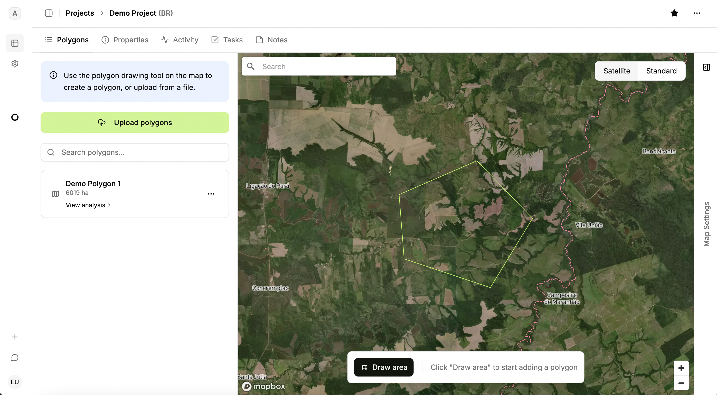Switch map to Satellite view
The width and height of the screenshot is (717, 395).
coord(617,71)
